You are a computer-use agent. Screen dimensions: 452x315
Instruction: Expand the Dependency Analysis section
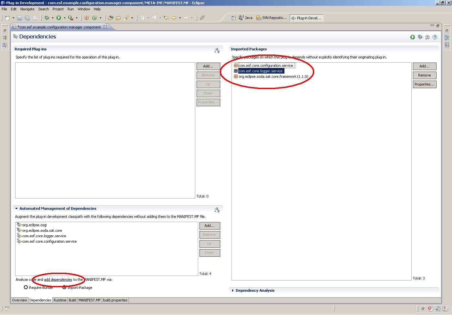233,290
